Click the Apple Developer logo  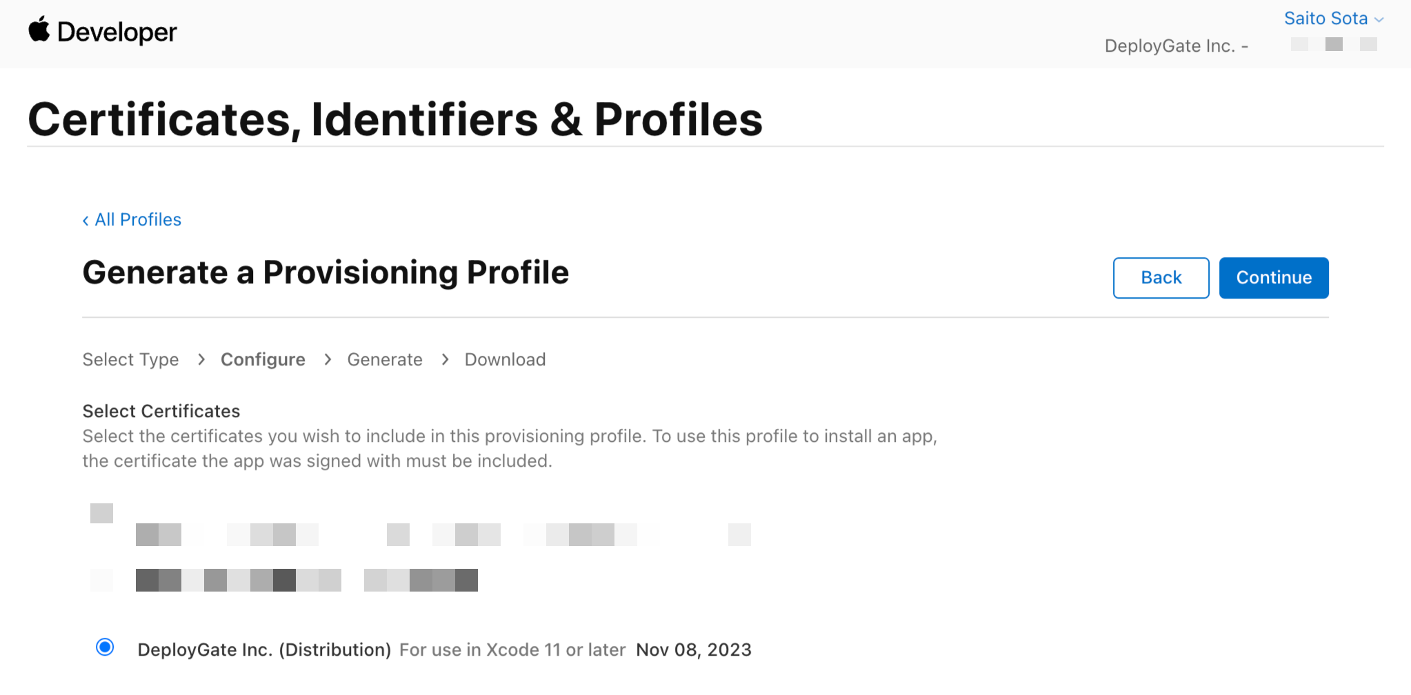coord(102,31)
